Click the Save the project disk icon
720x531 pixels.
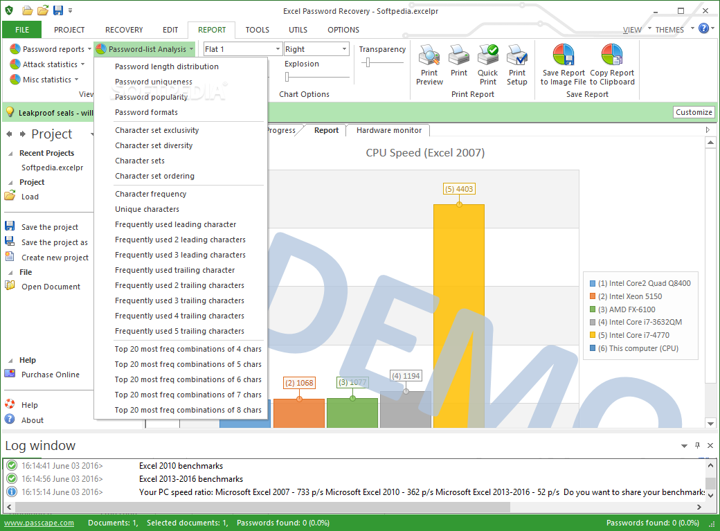tap(10, 226)
